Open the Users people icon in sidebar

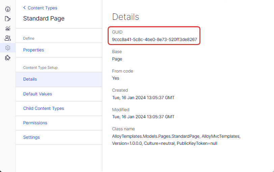(x=8, y=38)
